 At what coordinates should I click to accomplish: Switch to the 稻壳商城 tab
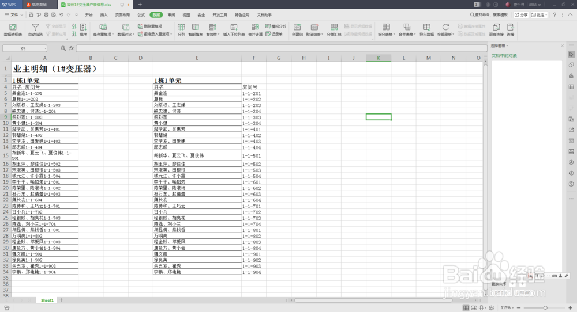click(x=39, y=5)
